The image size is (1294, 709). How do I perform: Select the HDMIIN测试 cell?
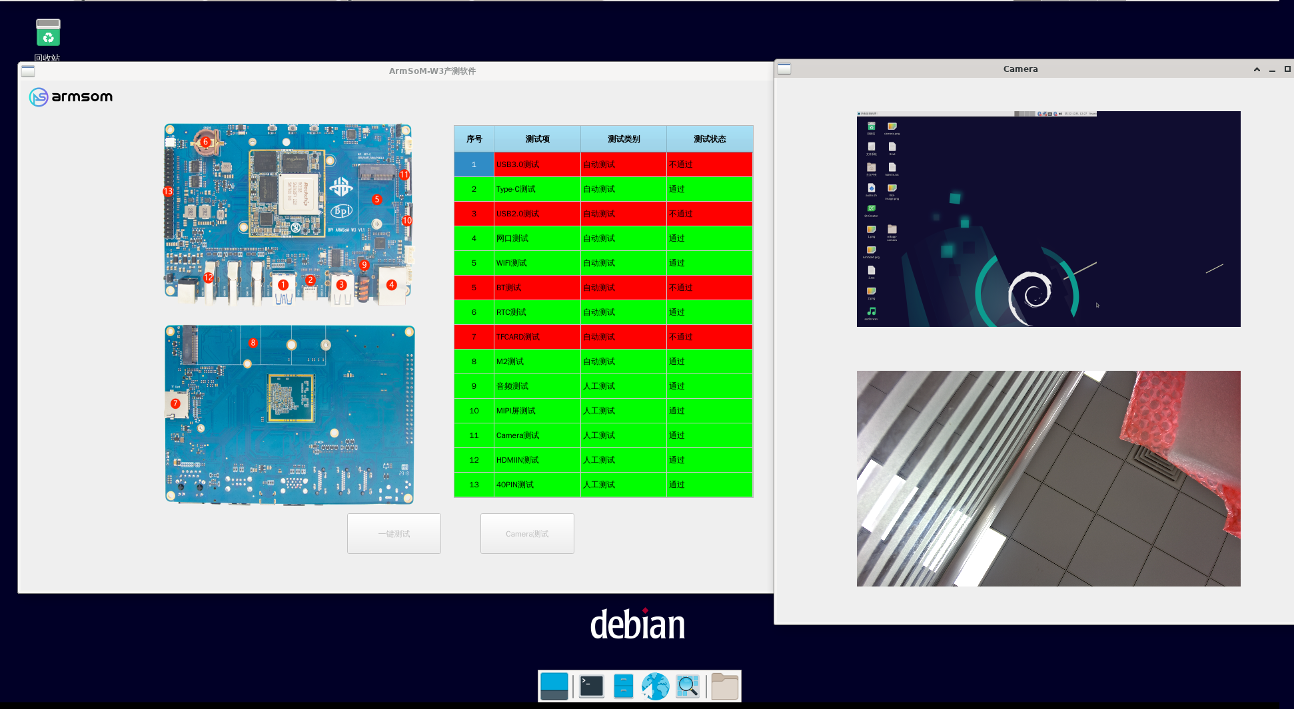click(x=537, y=460)
